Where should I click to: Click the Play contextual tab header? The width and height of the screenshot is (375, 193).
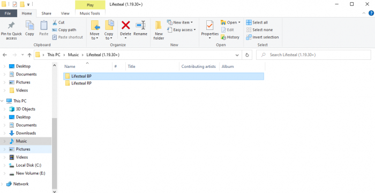[90, 5]
